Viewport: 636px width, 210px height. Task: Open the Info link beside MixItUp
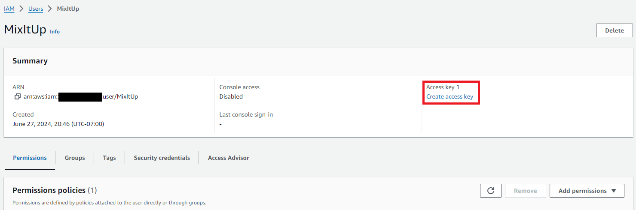click(x=55, y=32)
